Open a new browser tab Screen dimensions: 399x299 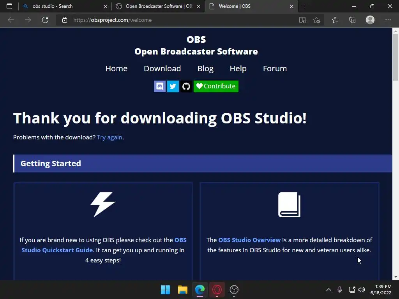(x=305, y=6)
